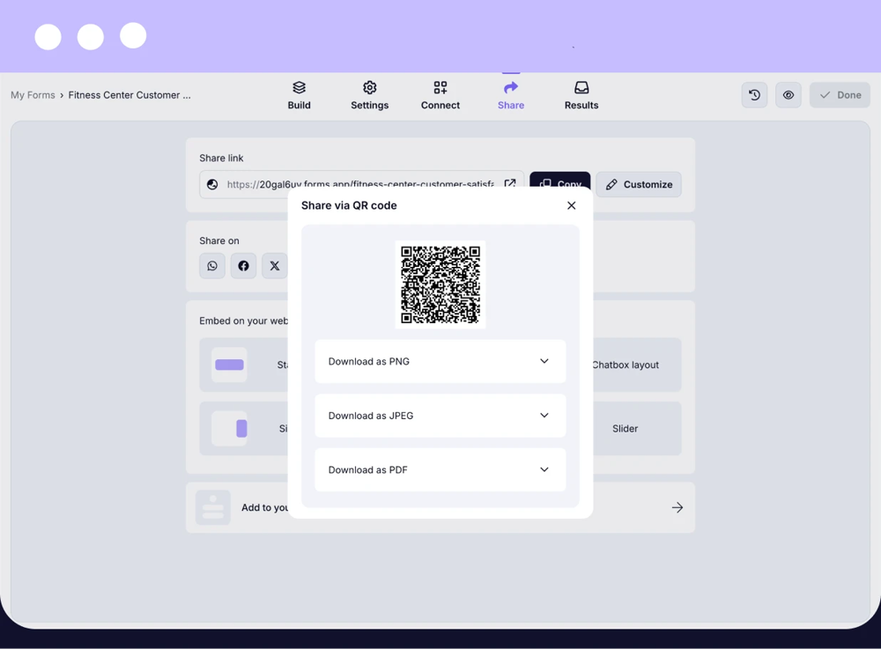Copy the form share link
Screen dimensions: 881x649
(559, 184)
